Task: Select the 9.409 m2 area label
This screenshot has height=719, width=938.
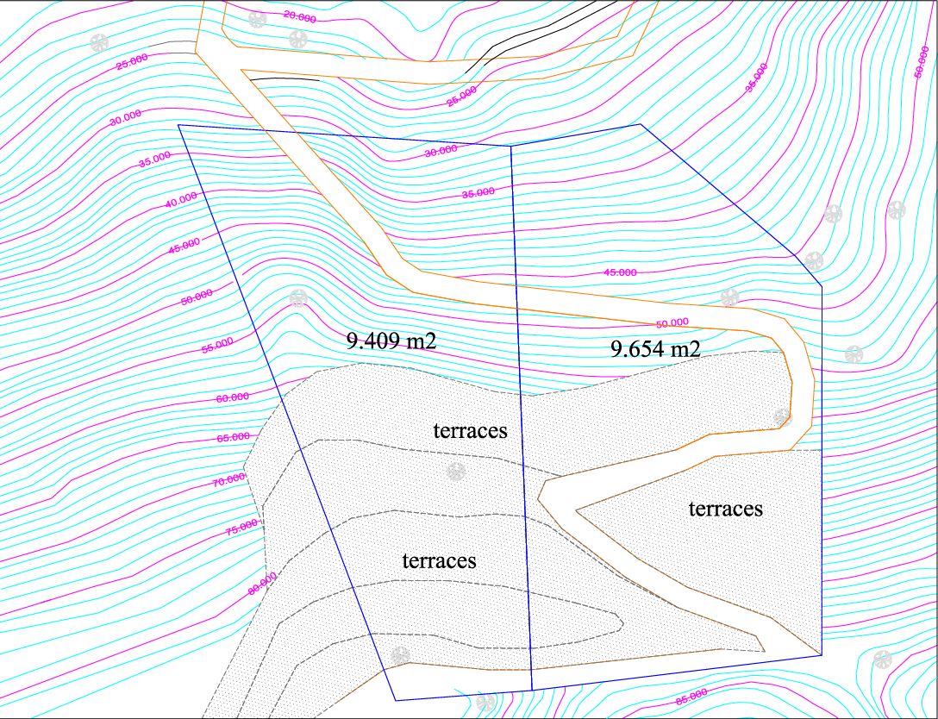Action: pos(391,341)
